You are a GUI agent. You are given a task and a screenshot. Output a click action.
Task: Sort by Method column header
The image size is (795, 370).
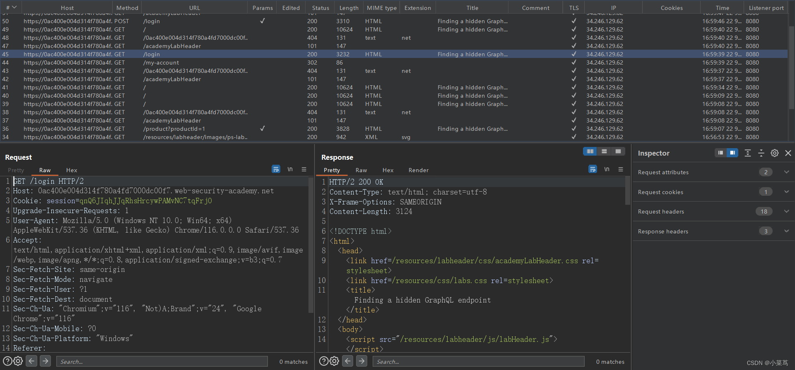127,7
